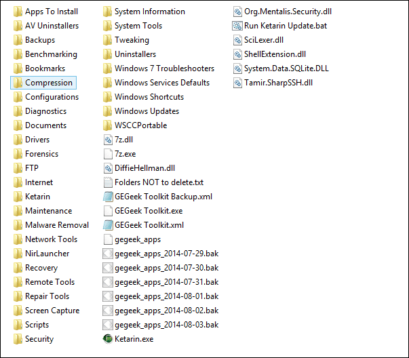Screen dimensions: 409x358
Task: Click the WSCCPortable folder icon
Action: 107,125
